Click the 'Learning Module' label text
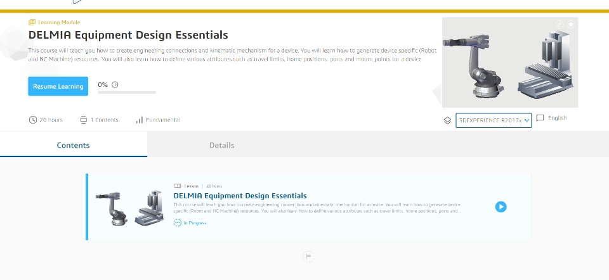Image resolution: width=609 pixels, height=280 pixels. coord(59,23)
